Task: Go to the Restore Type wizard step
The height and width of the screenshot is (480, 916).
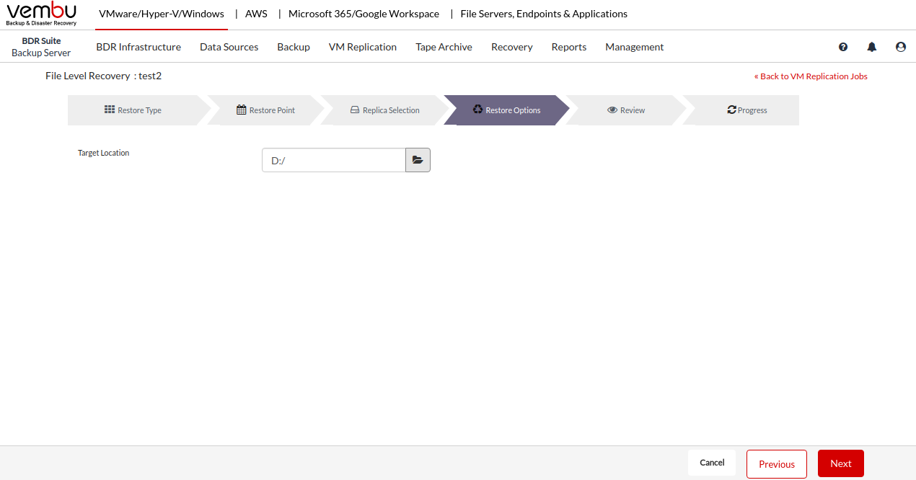Action: (133, 110)
